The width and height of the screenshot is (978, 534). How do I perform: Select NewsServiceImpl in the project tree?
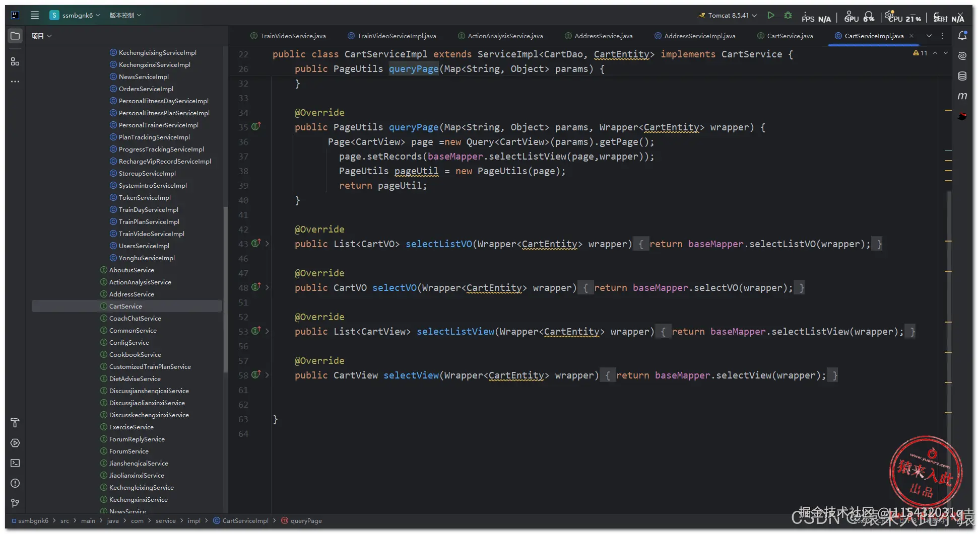click(144, 77)
